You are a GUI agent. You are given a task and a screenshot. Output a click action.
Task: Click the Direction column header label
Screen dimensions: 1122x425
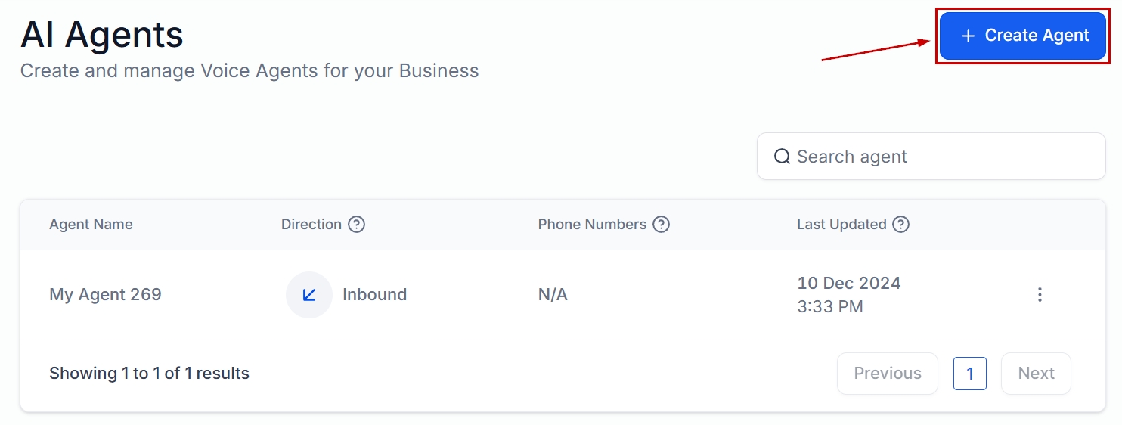click(x=311, y=225)
